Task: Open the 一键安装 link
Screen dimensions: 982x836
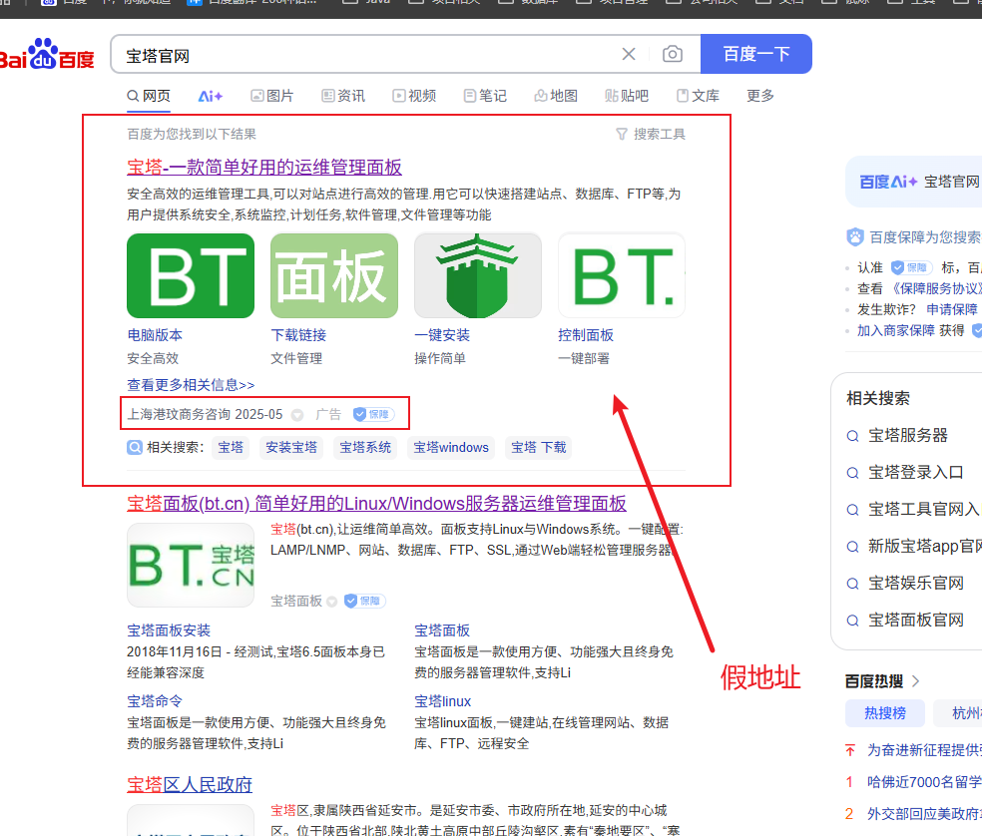Action: (x=442, y=335)
